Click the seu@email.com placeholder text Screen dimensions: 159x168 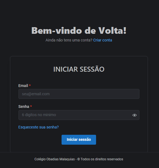36,94
